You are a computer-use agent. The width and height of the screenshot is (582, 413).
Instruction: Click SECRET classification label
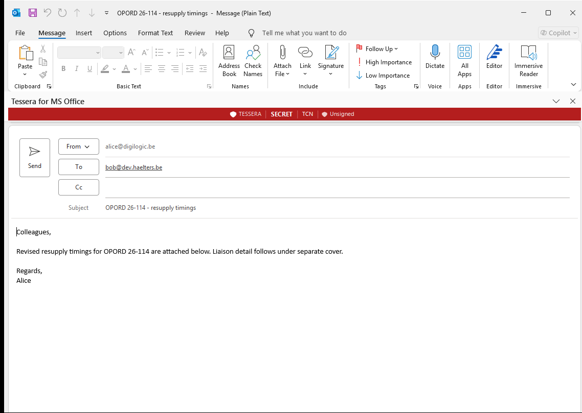coord(282,114)
